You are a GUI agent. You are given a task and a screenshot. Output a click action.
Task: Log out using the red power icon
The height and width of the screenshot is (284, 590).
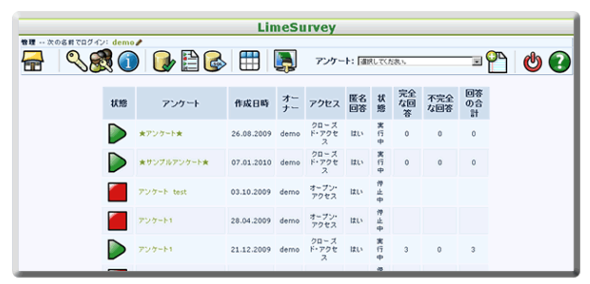pos(533,62)
